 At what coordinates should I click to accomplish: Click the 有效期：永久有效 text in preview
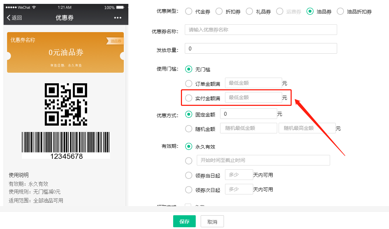click(28, 184)
